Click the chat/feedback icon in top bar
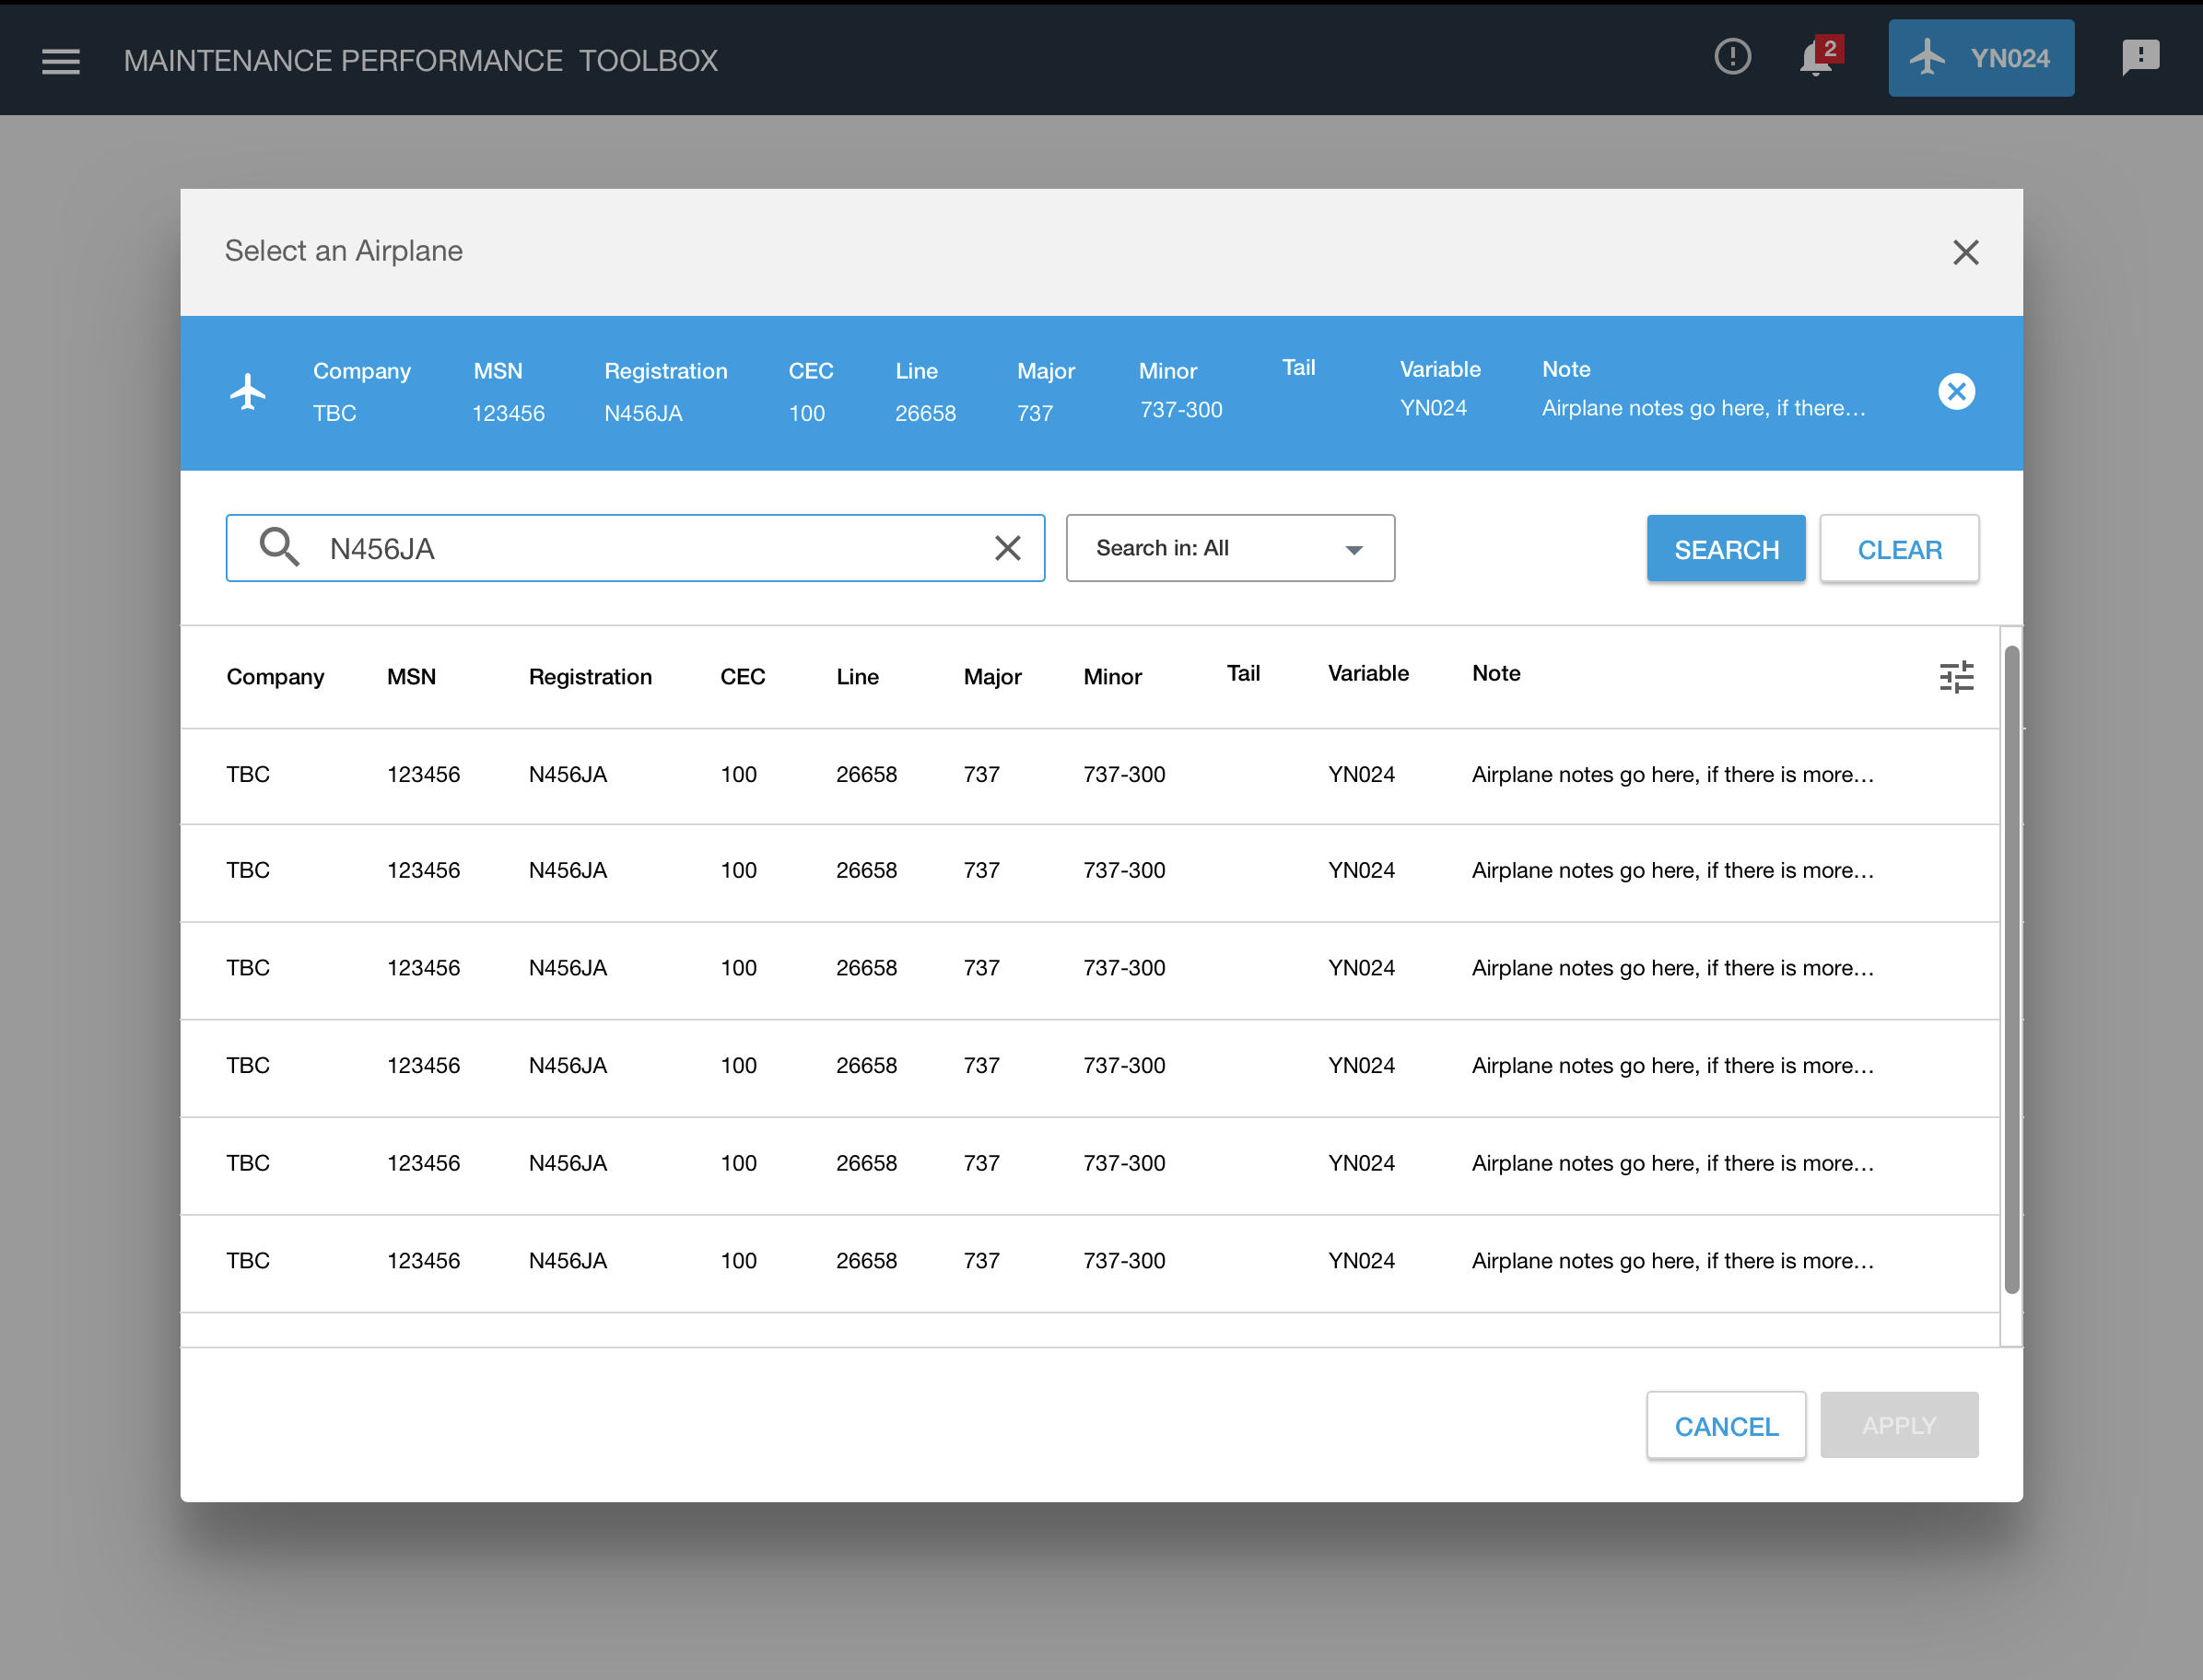 click(2141, 56)
